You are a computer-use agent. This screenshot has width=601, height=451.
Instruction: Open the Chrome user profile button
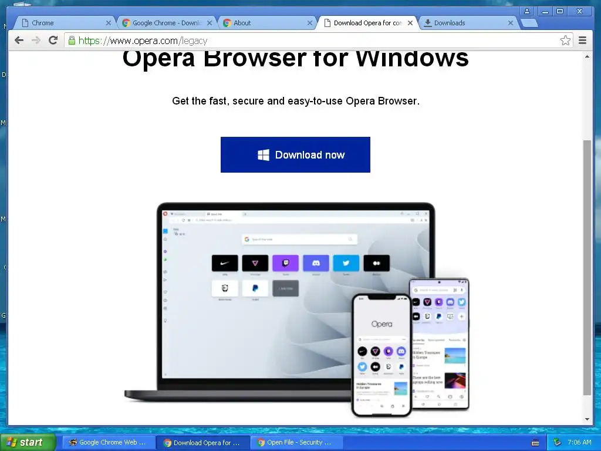tap(527, 11)
